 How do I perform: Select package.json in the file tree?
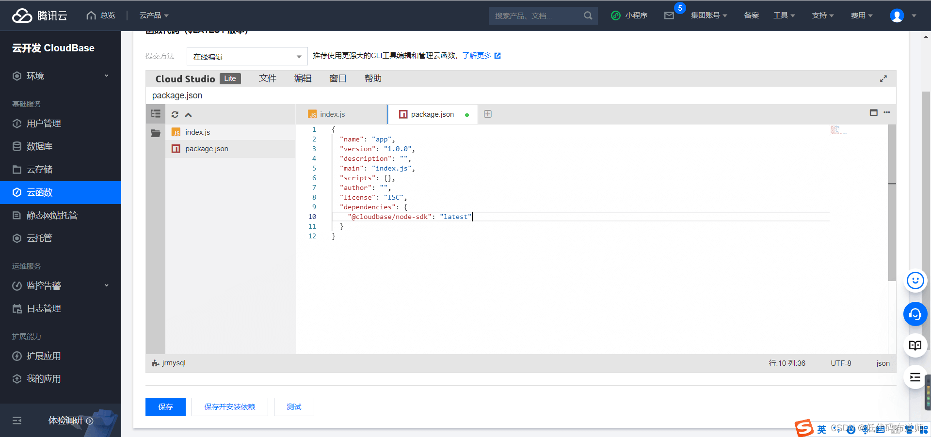click(x=230, y=149)
